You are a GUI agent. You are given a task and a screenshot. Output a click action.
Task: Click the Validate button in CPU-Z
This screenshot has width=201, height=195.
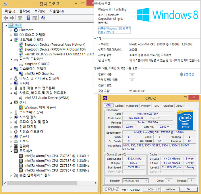(x=170, y=189)
